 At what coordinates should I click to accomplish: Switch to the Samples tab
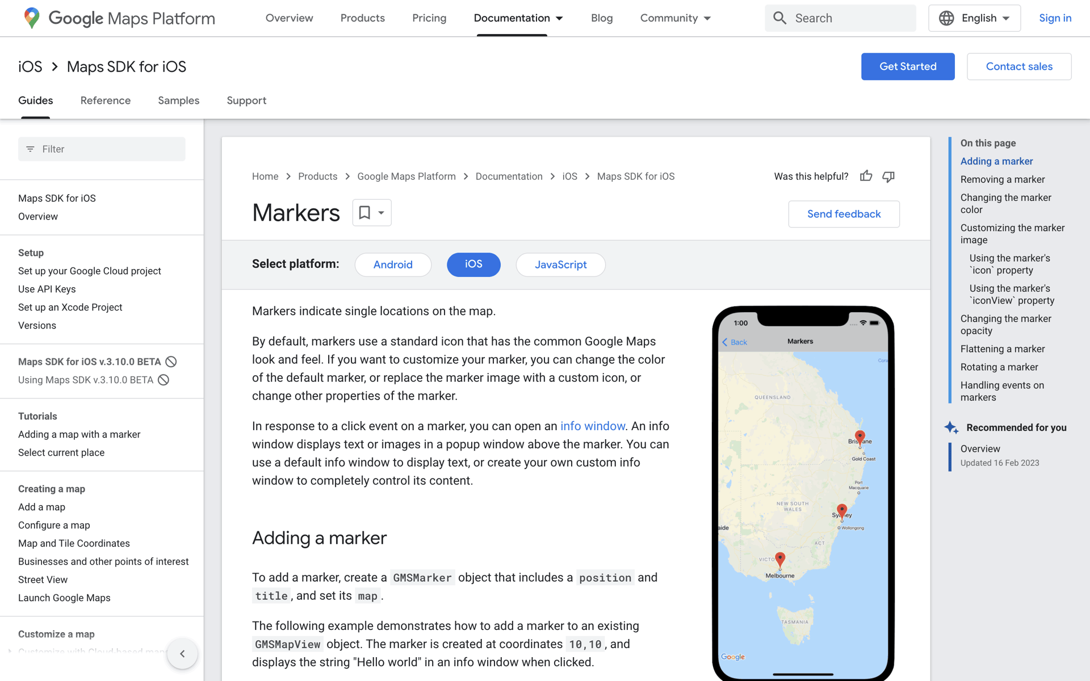click(178, 100)
